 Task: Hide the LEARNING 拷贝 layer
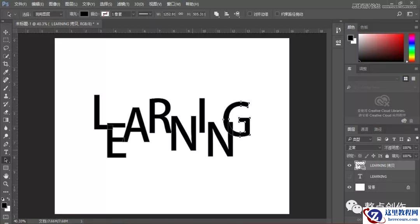[x=349, y=165]
